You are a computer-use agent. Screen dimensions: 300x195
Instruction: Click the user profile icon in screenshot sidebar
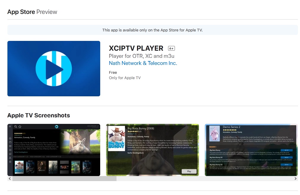click(x=10, y=158)
